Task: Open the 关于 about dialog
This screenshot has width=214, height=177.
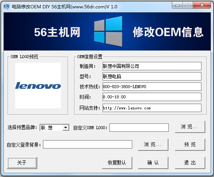Action: point(22,163)
